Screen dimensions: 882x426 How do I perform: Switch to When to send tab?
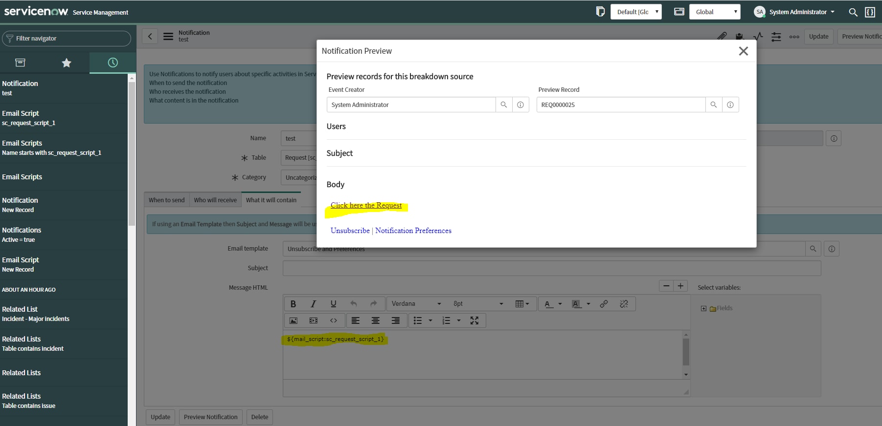pyautogui.click(x=166, y=200)
